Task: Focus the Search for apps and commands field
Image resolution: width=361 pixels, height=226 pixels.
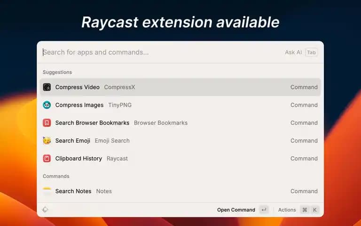Action: pos(161,52)
